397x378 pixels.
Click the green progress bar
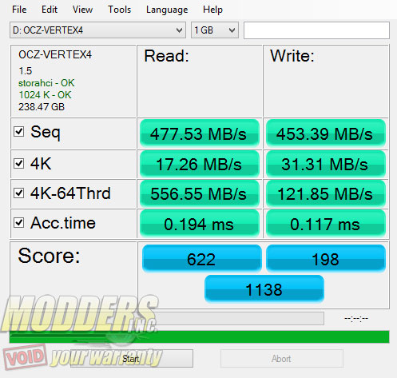click(199, 336)
